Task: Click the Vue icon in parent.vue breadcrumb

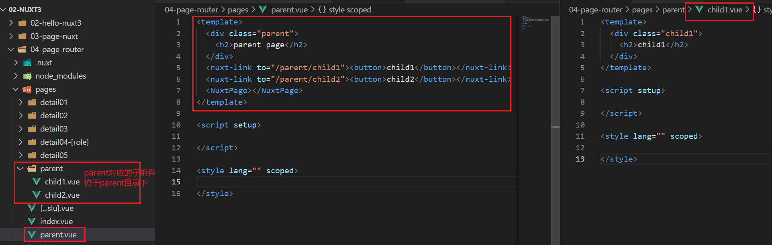Action: [263, 9]
